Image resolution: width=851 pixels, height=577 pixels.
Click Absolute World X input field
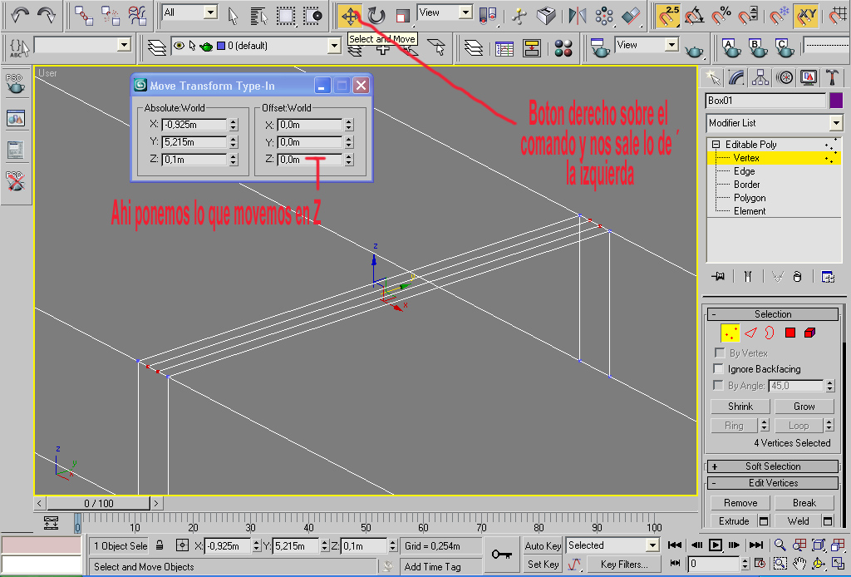pyautogui.click(x=194, y=125)
